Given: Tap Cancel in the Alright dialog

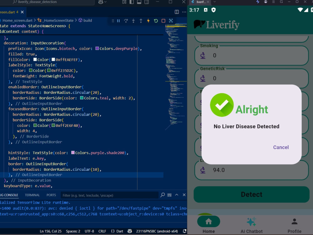Looking at the screenshot, I should point(281,147).
